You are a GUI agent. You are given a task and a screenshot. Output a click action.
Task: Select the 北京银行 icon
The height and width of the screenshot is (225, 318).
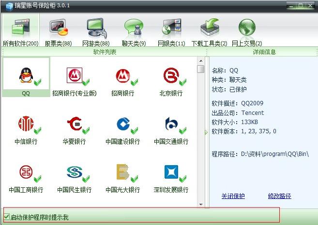click(171, 75)
